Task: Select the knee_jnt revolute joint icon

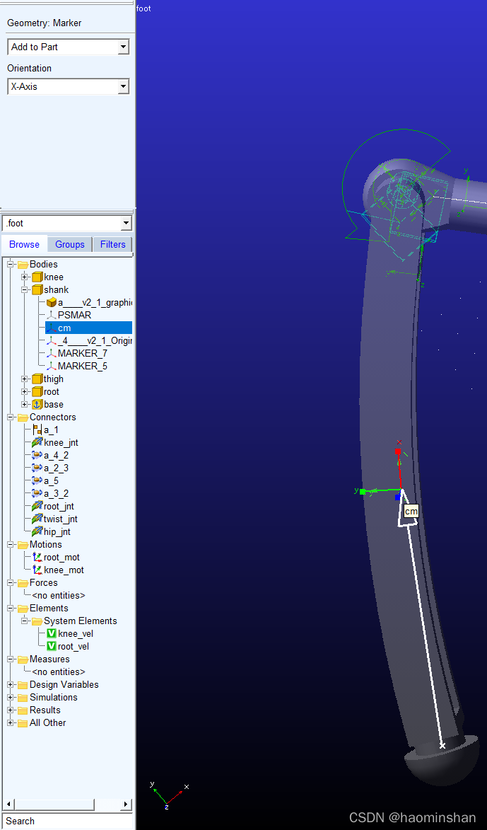Action: coord(37,442)
